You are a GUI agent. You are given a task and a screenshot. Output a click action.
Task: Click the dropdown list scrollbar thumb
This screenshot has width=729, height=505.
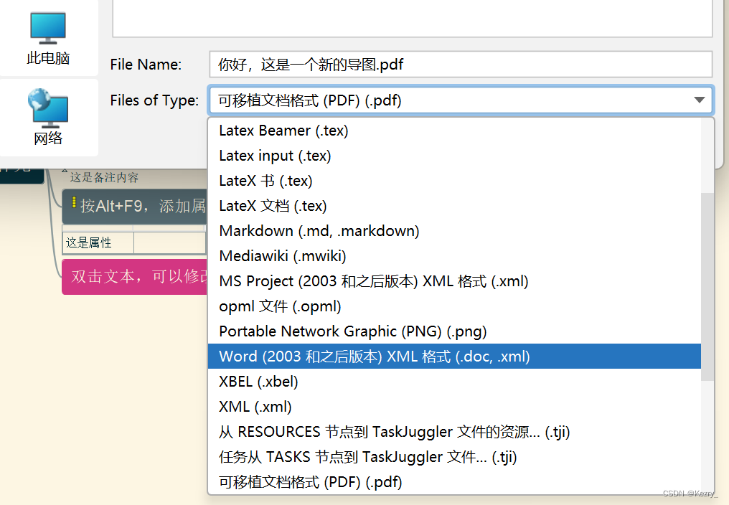click(707, 286)
